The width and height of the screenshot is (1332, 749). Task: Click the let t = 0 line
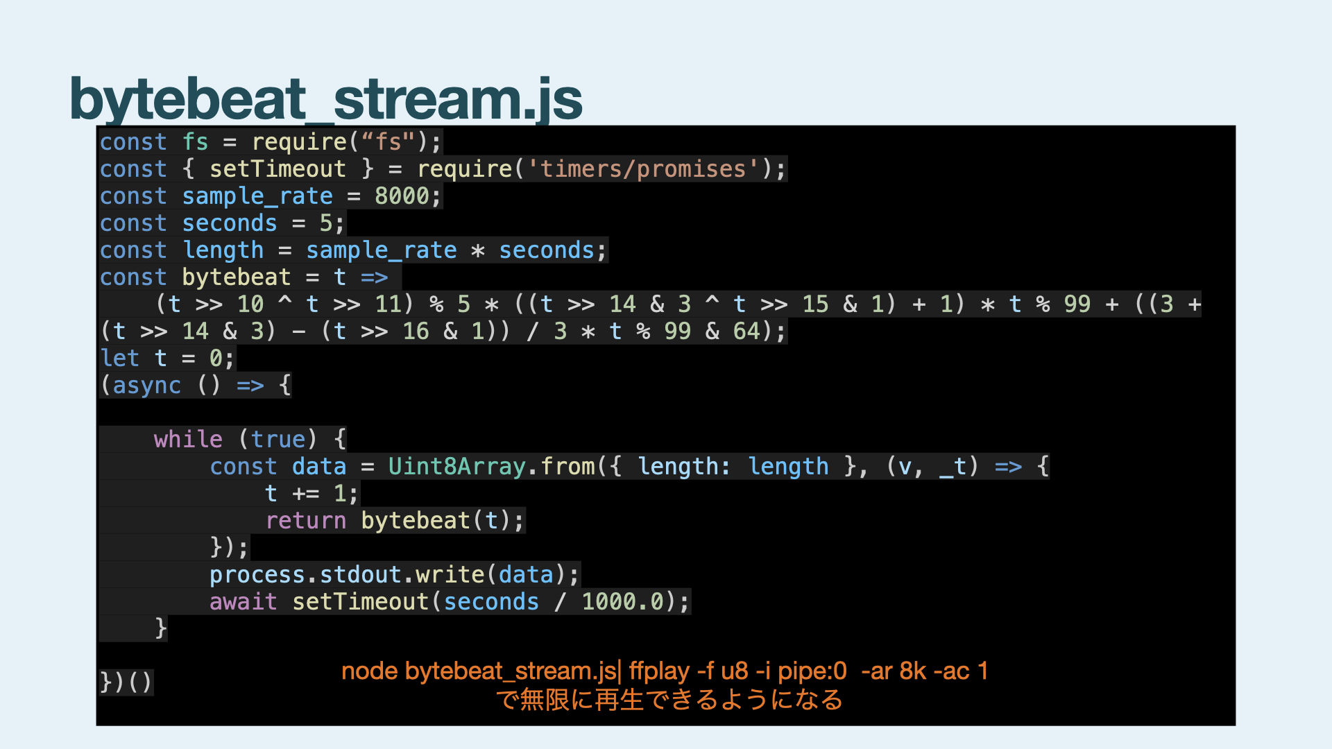pyautogui.click(x=166, y=359)
